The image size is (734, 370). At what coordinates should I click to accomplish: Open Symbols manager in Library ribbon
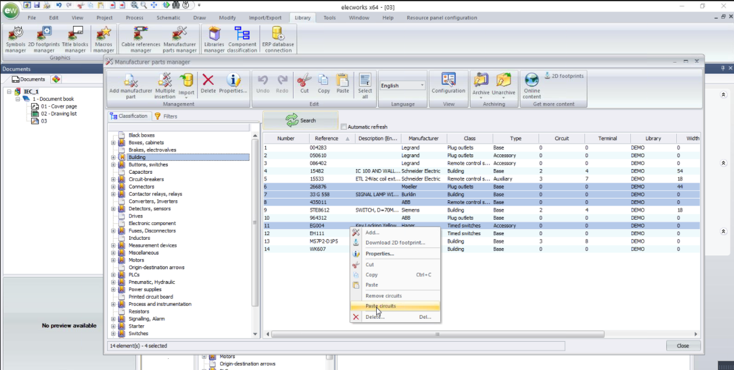pyautogui.click(x=16, y=39)
